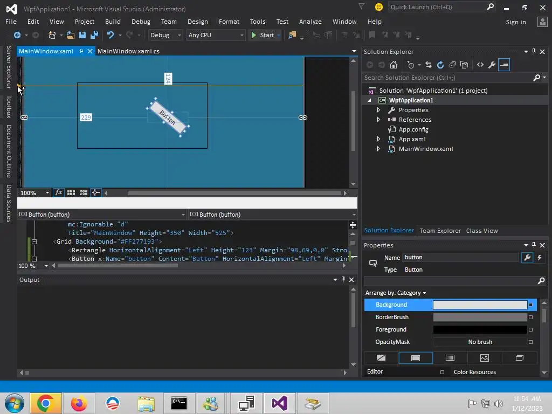
Task: Expand the App.xaml node
Action: pyautogui.click(x=379, y=139)
